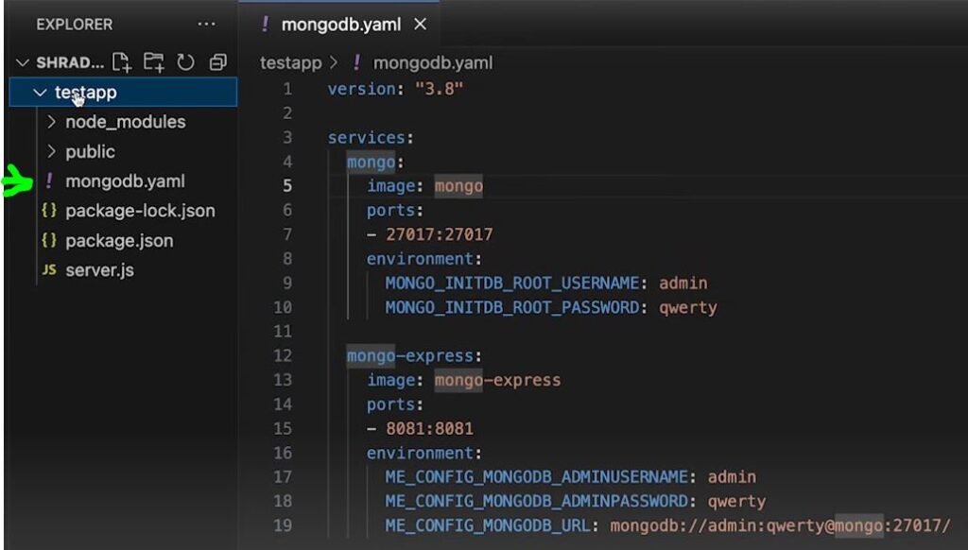Click line number 5 in the gutter
Viewport: 968px width, 550px height.
(x=287, y=186)
